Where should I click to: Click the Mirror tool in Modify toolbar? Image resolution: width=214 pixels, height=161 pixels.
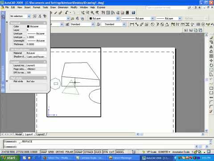pyautogui.click(x=211, y=47)
